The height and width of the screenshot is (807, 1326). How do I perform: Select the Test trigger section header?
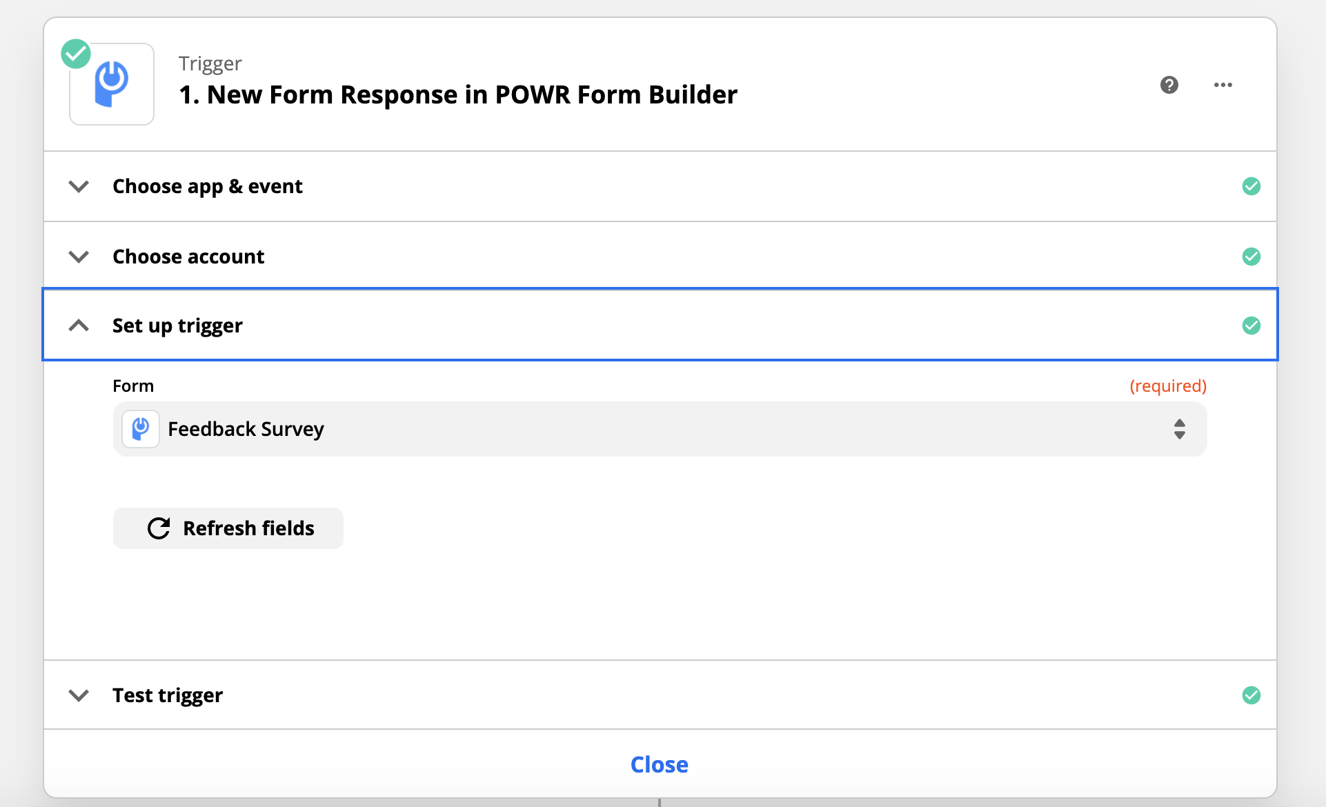pyautogui.click(x=660, y=695)
